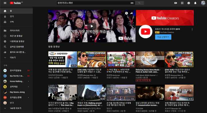Open the account avatar menu

point(203,3)
